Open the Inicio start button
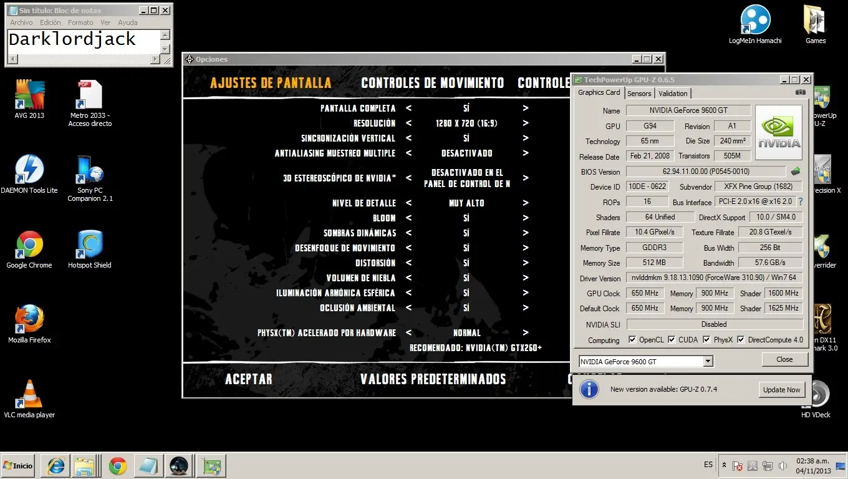Screen dimensions: 848x479 pyautogui.click(x=18, y=466)
